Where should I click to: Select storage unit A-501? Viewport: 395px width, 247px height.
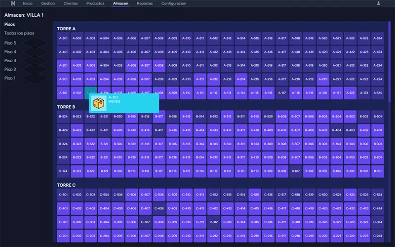63,38
